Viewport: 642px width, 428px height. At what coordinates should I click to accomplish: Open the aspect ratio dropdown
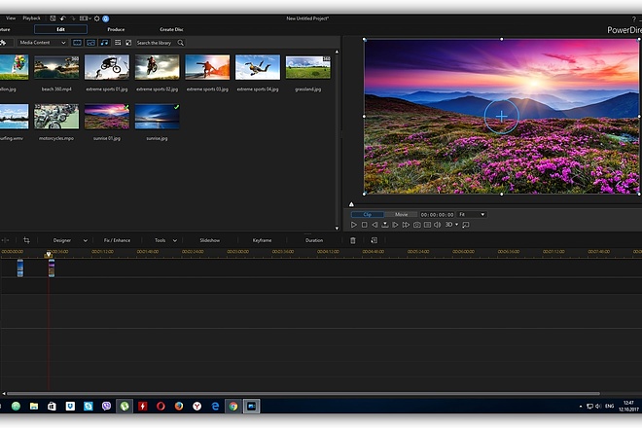coord(86,18)
